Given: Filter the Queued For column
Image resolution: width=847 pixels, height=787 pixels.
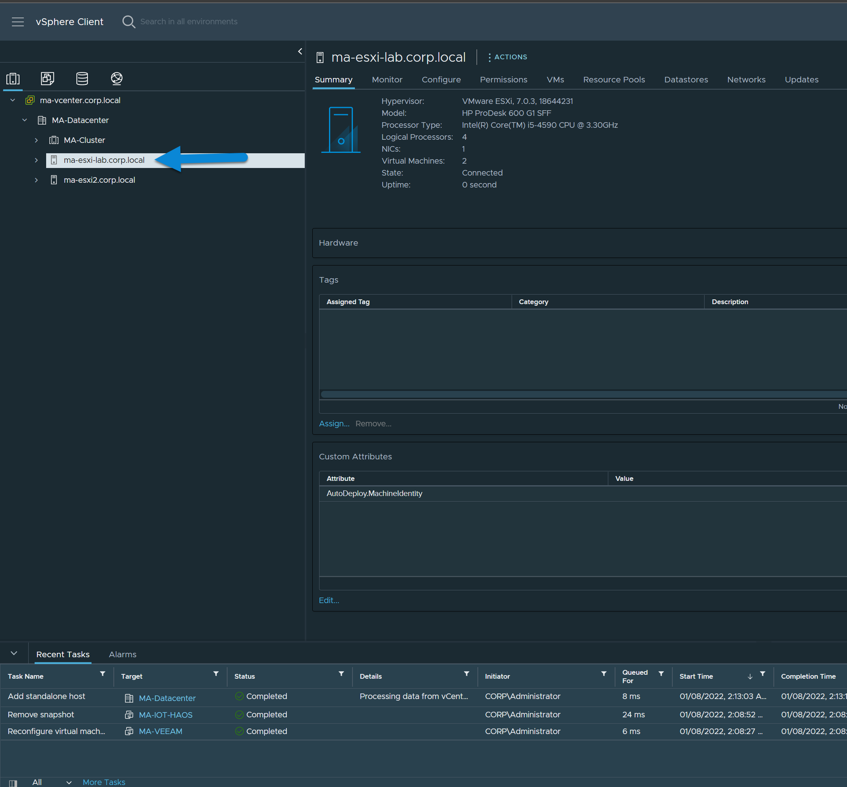Looking at the screenshot, I should point(661,674).
